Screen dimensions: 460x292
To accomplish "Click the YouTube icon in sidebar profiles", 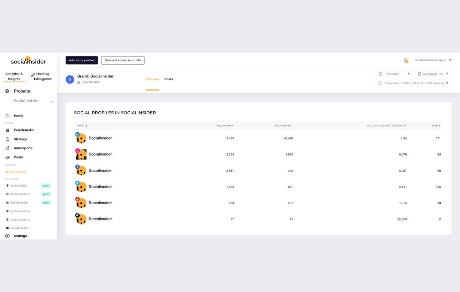I will (7, 228).
